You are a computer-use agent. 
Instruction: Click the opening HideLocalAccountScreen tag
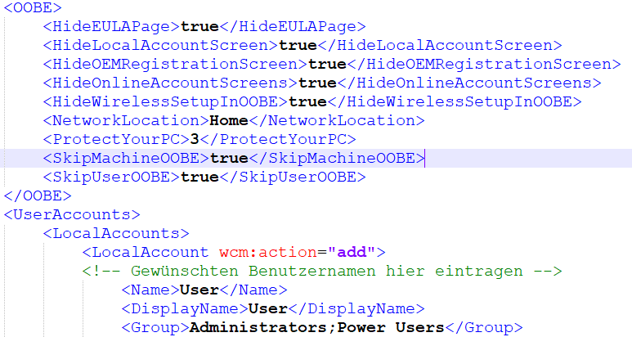tap(161, 45)
